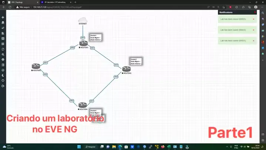Click the Close lab power icon

coord(3,81)
